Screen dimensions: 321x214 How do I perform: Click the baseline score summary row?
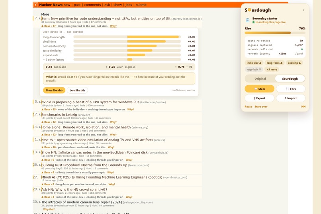[119, 67]
